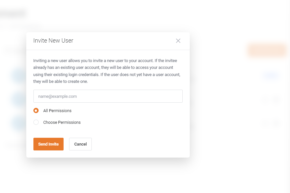Click the "Choose Permissions" label text
Screen dimensions: 290x193
click(x=62, y=122)
